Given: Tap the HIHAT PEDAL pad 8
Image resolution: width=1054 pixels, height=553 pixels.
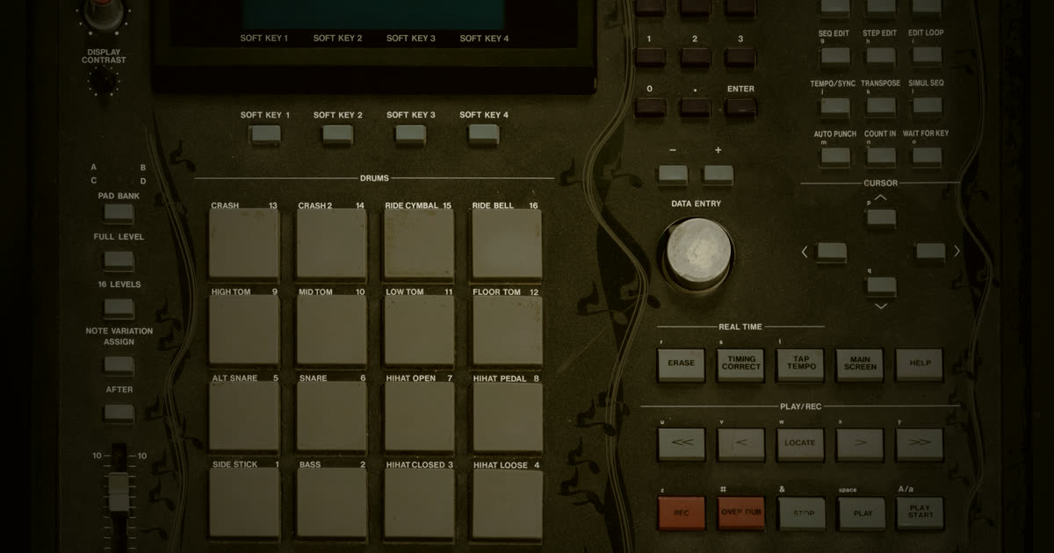Looking at the screenshot, I should [x=508, y=418].
